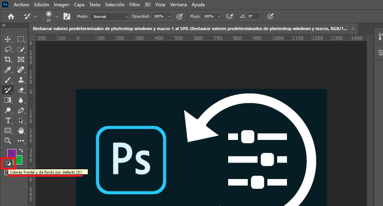Select the Crop tool
Image resolution: width=383 pixels, height=206 pixels.
(x=8, y=59)
